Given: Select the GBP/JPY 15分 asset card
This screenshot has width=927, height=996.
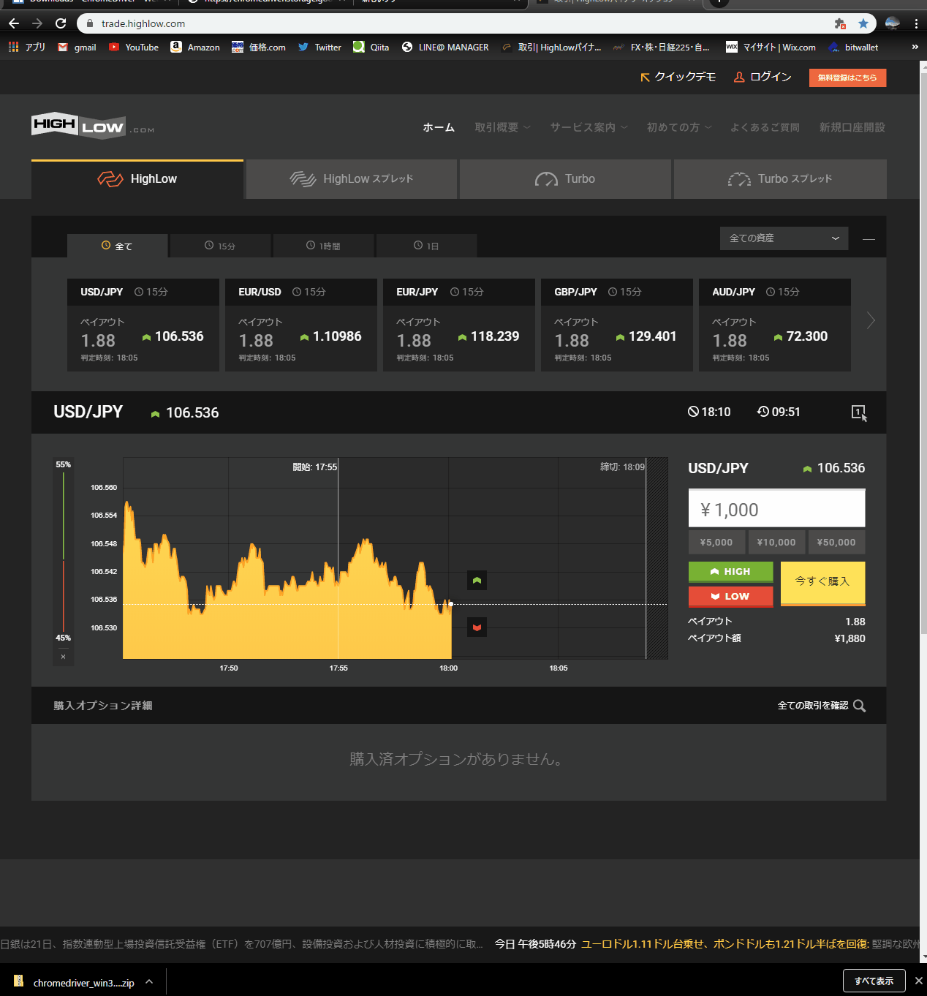Looking at the screenshot, I should 617,325.
